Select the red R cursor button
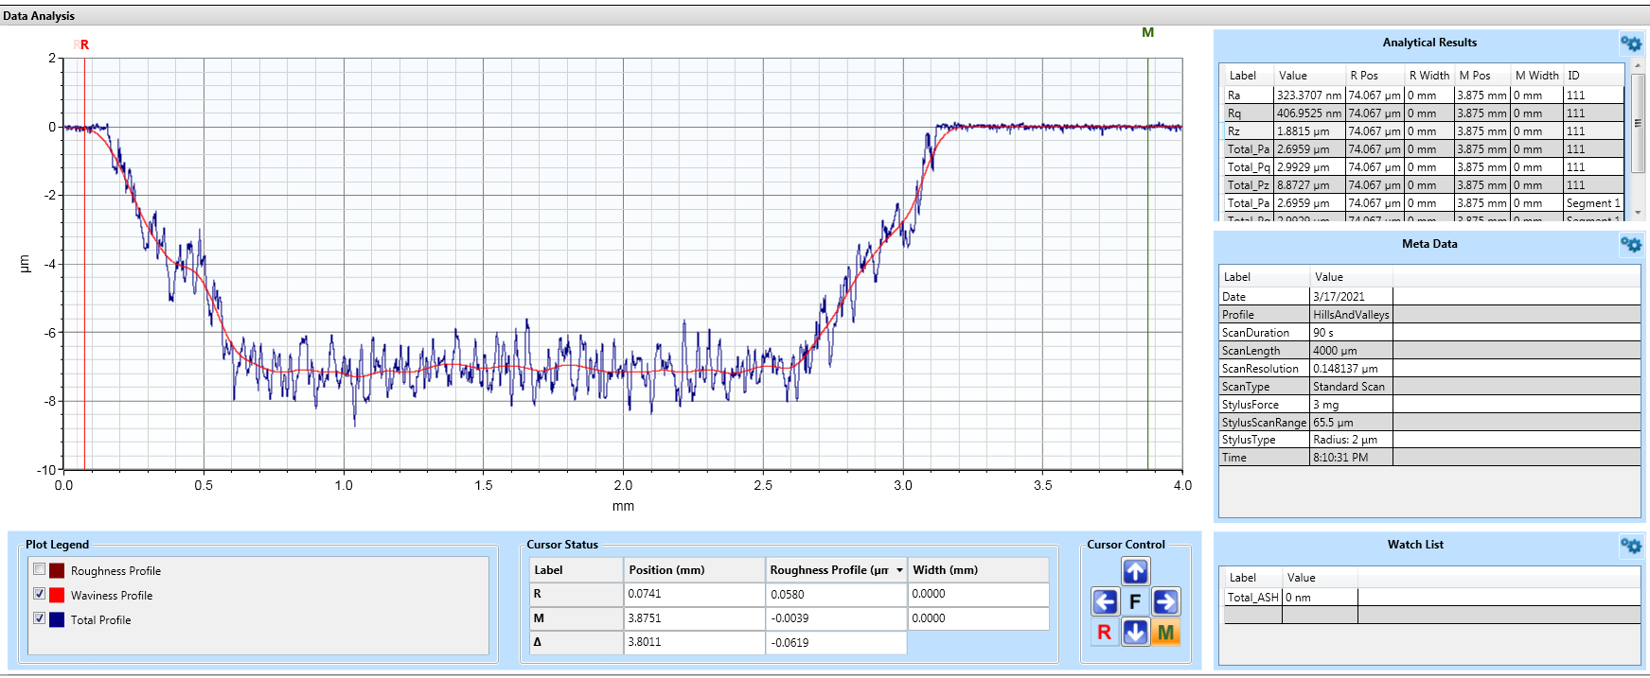The width and height of the screenshot is (1650, 678). tap(1104, 632)
